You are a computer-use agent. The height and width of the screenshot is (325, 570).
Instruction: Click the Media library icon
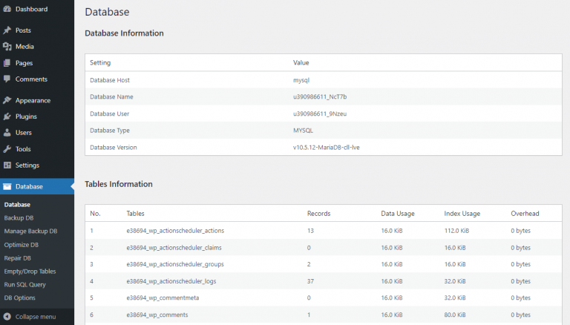coord(7,47)
